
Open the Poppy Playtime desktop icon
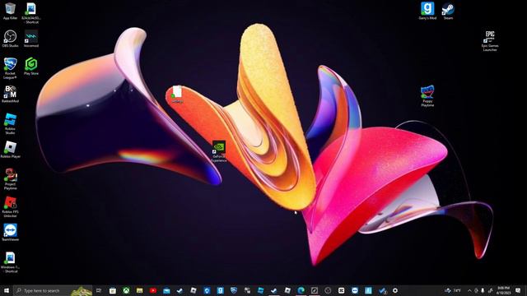pos(427,96)
